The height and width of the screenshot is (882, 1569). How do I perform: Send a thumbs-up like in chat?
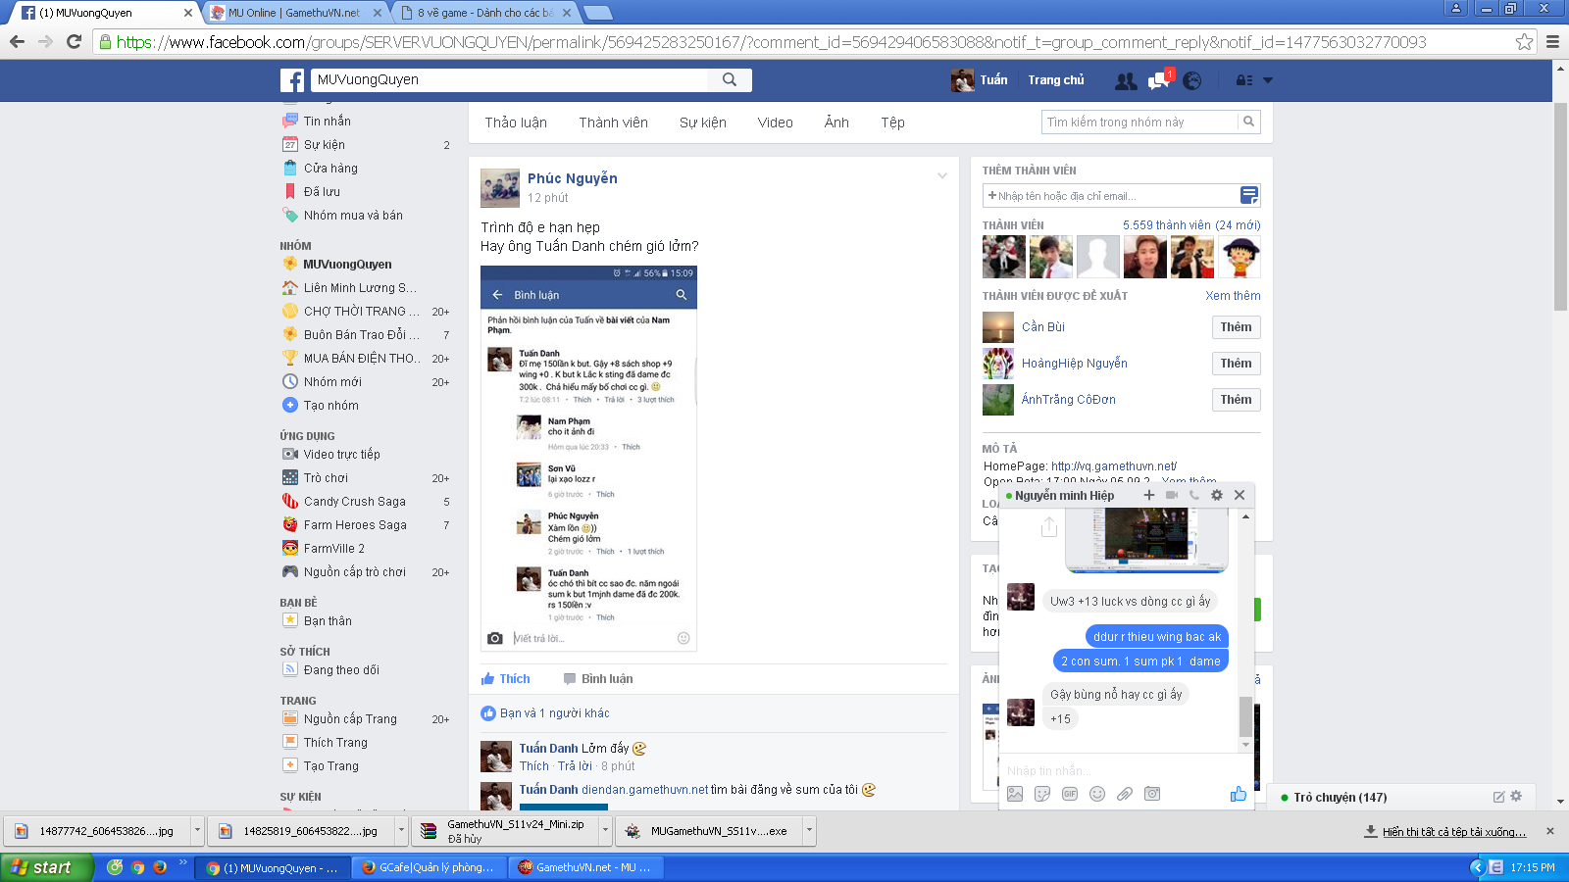coord(1238,794)
